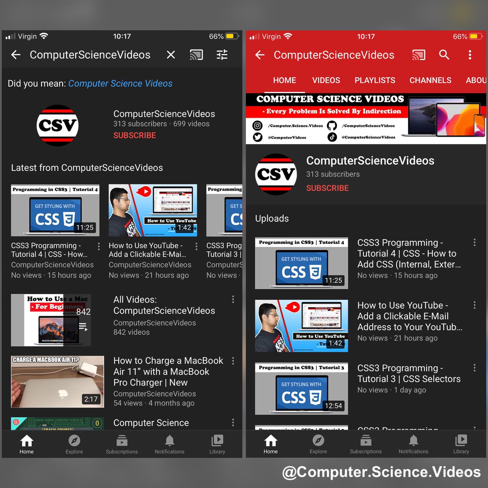Open options for How to Use YouTube in the Latest row
Image resolution: width=488 pixels, height=488 pixels.
point(196,246)
